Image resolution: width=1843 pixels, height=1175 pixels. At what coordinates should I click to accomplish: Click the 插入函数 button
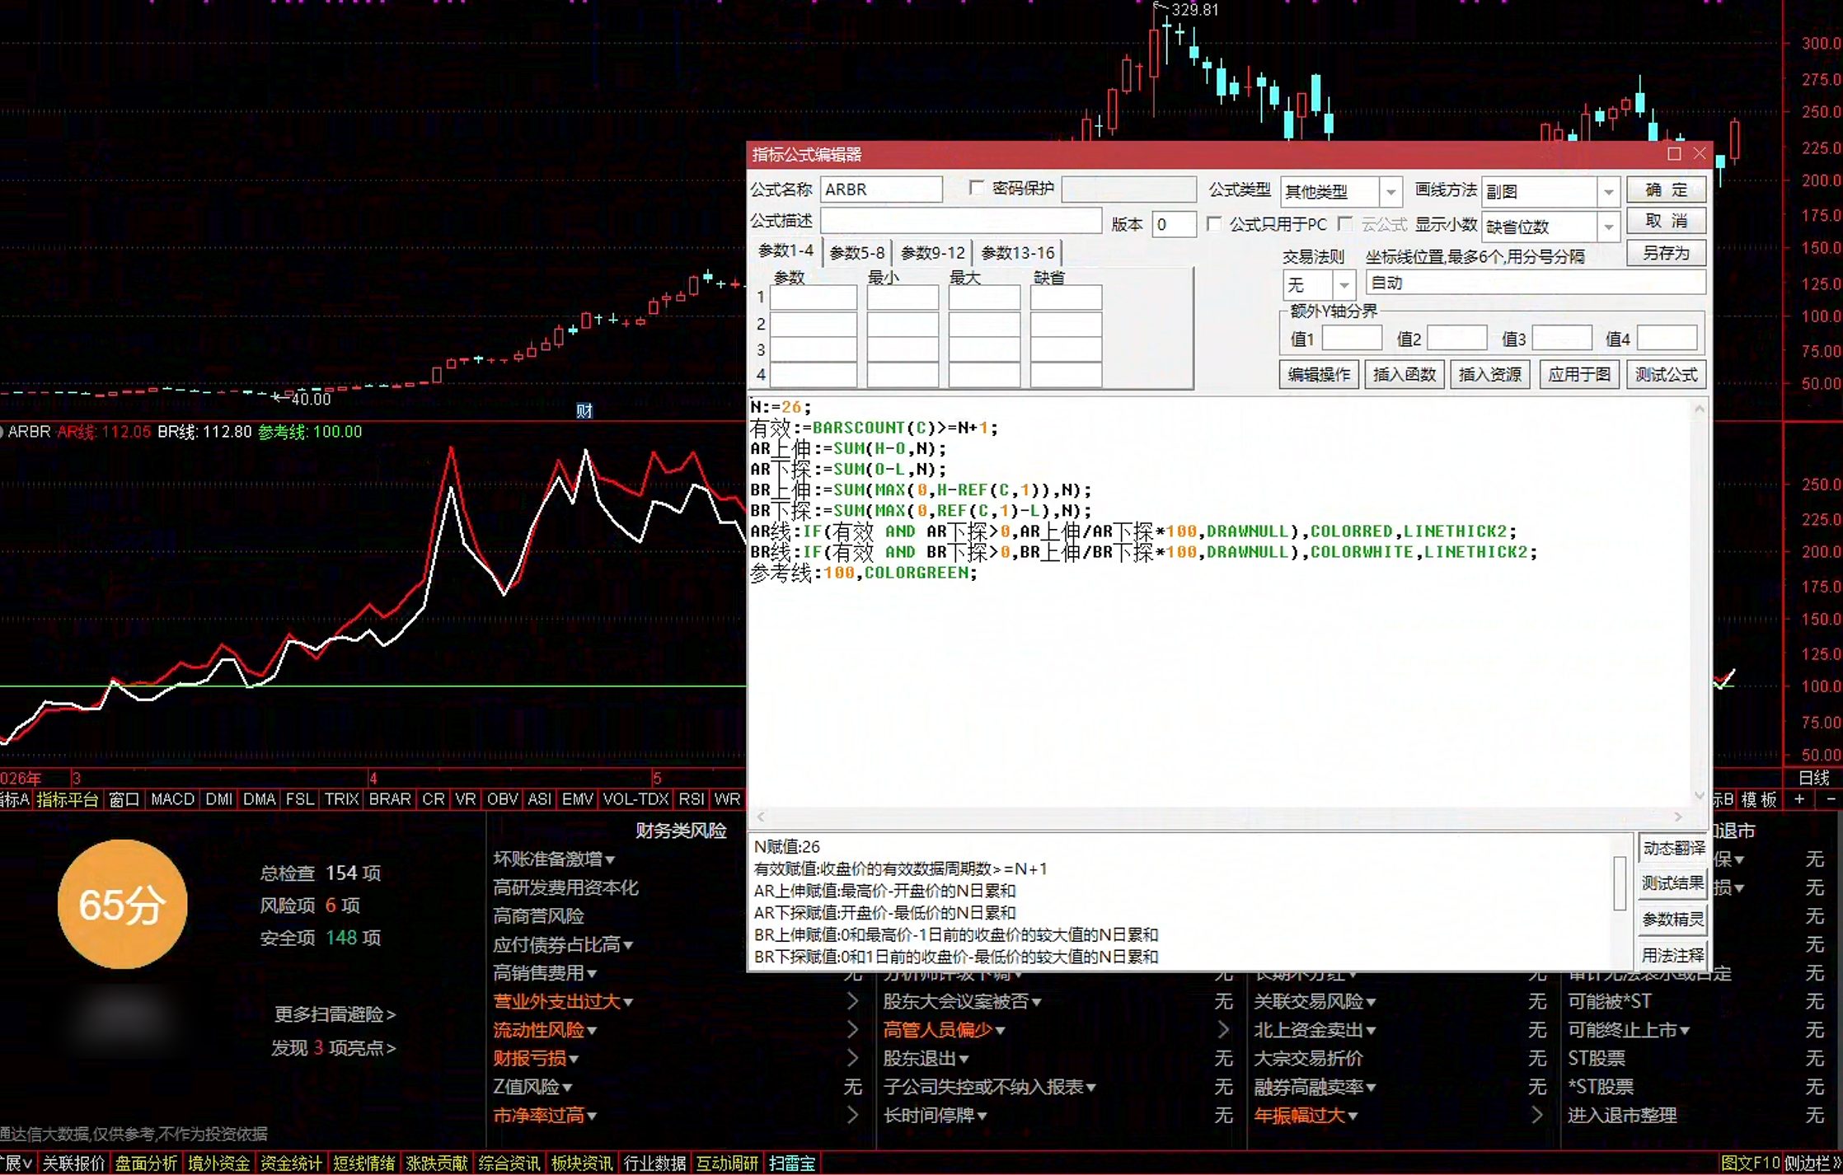point(1404,375)
